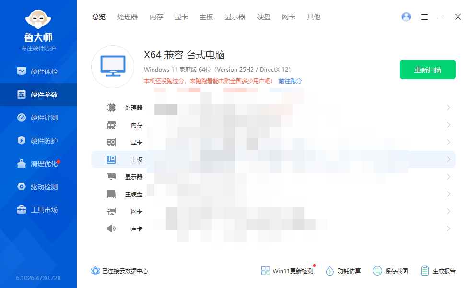Open 功耗估算 tool

[x=343, y=271]
